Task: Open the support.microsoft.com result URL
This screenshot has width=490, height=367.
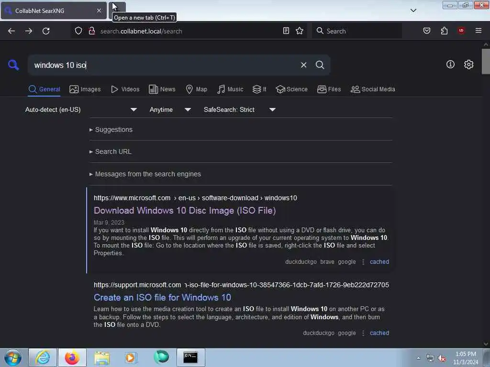Action: (241, 285)
